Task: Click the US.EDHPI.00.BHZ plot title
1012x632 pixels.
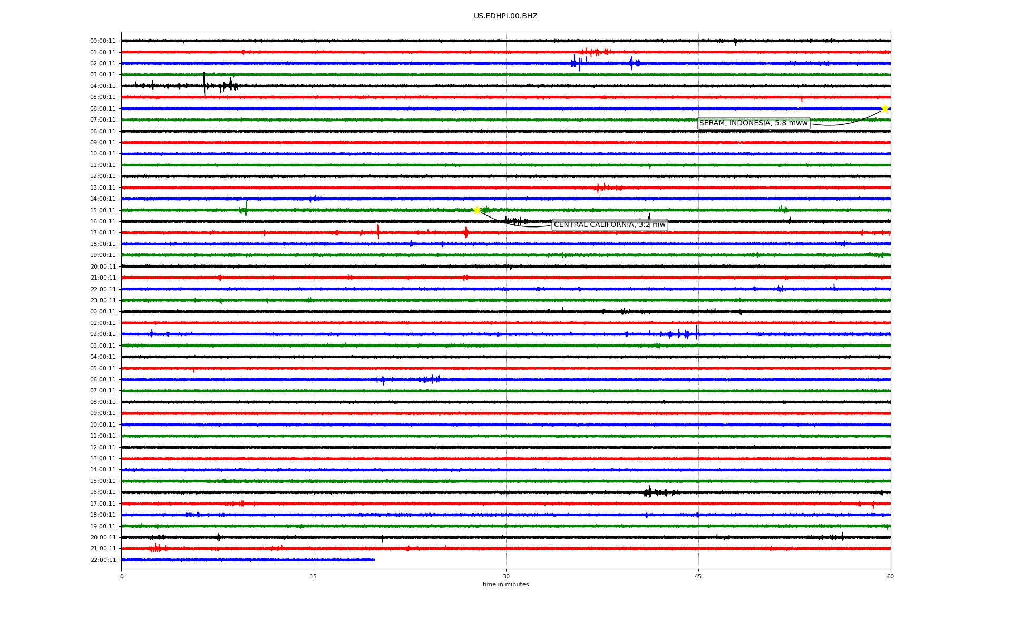Action: [505, 16]
